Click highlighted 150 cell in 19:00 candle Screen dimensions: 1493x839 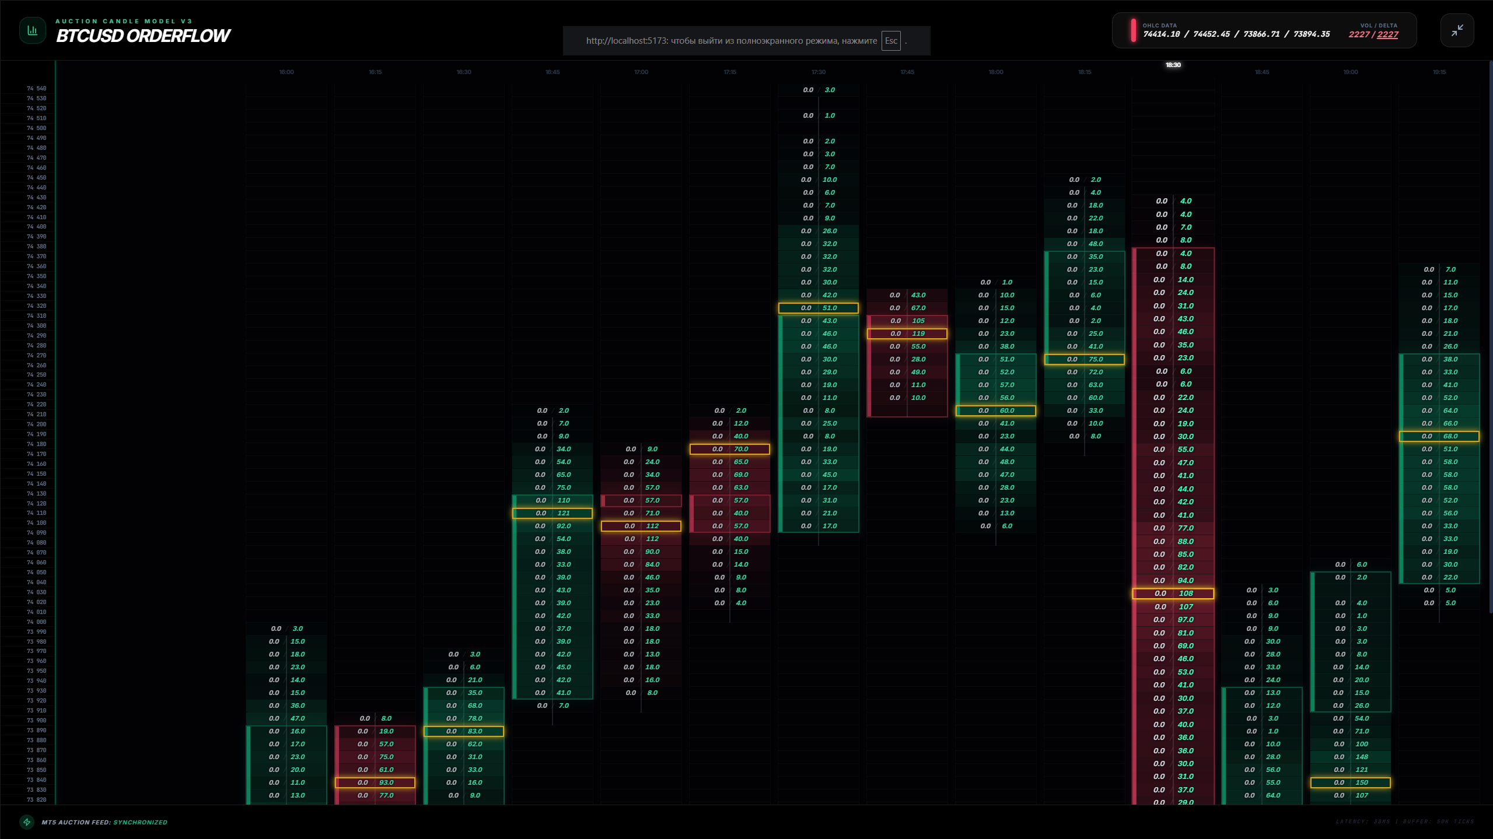coord(1351,782)
